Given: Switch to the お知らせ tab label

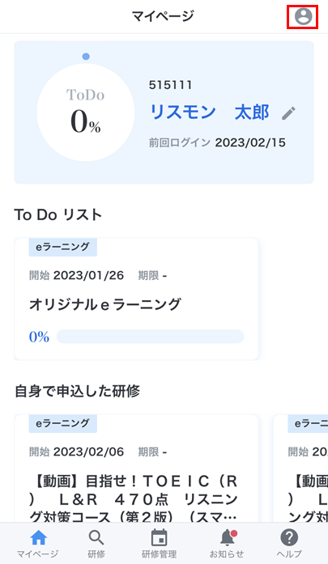Looking at the screenshot, I should pyautogui.click(x=227, y=554).
